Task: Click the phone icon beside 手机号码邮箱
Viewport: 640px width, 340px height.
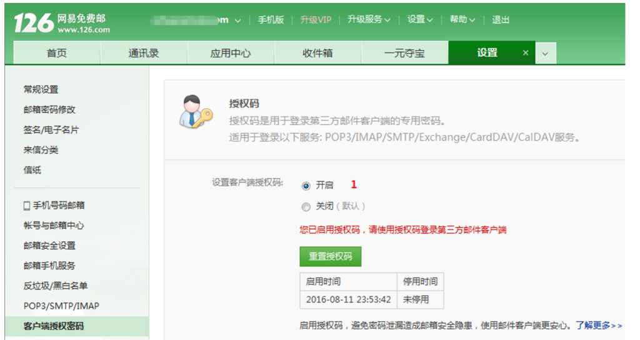Action: point(27,206)
